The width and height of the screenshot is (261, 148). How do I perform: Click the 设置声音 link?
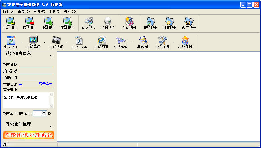[46, 84]
